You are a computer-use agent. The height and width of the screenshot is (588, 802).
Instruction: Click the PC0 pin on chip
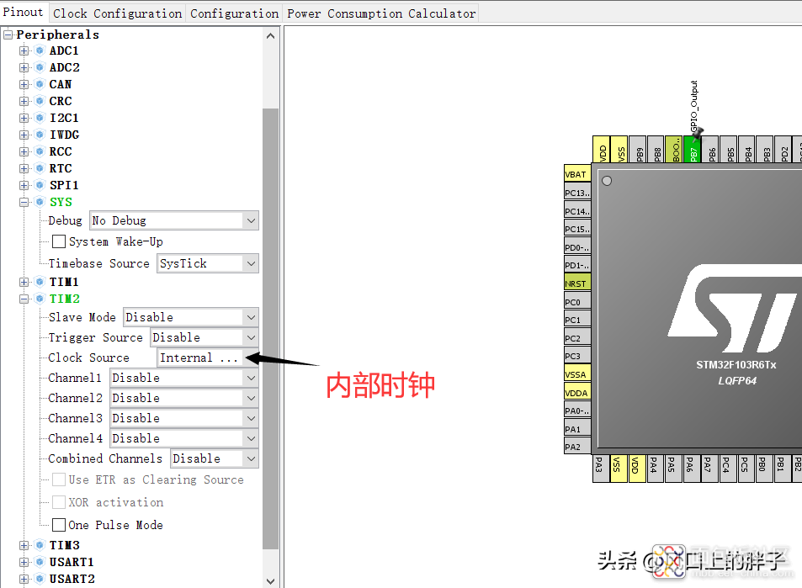577,301
